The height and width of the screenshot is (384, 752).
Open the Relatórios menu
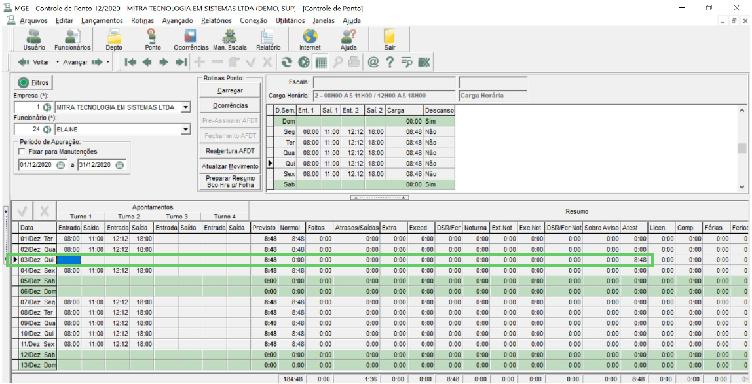coord(216,20)
